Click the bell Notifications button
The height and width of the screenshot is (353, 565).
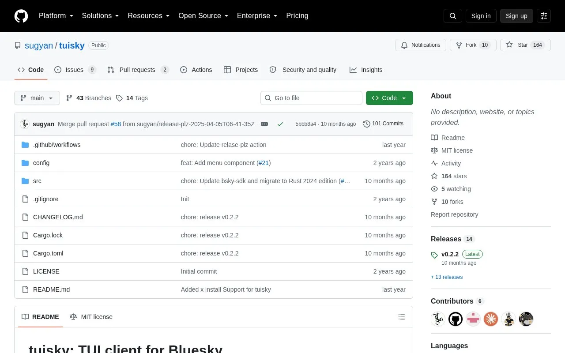point(421,45)
